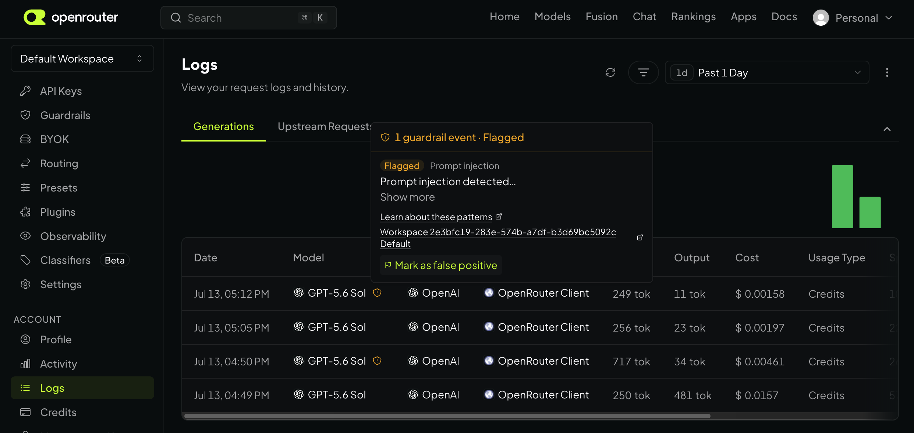Click guardrail shield icon on 04:50 PM row

tap(377, 361)
